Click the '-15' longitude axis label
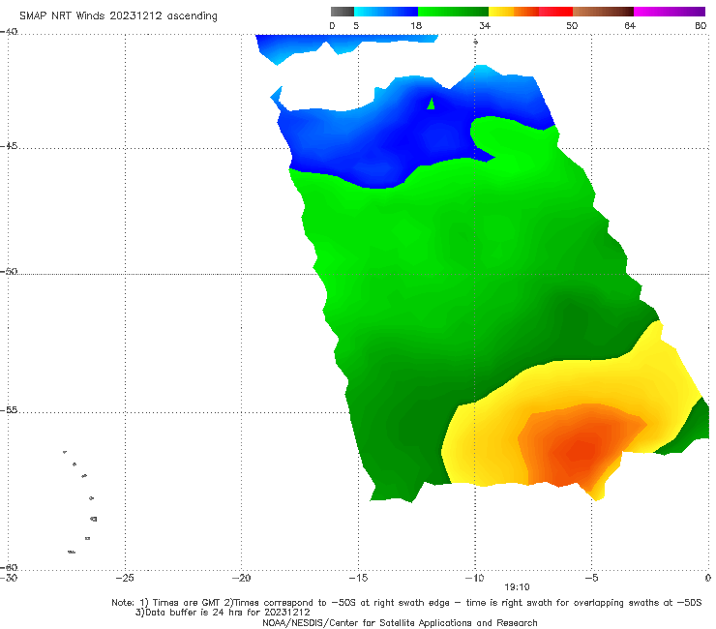716x629 pixels. (358, 578)
